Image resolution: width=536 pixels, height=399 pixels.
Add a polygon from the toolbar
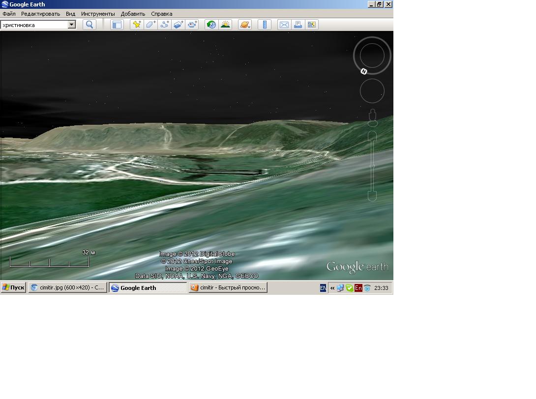tap(150, 25)
